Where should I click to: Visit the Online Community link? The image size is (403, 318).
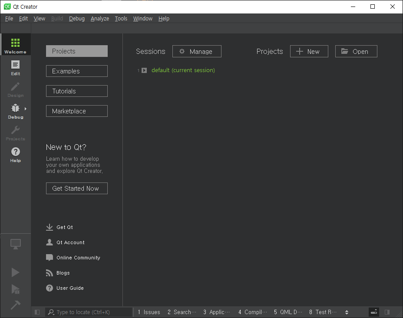73,258
